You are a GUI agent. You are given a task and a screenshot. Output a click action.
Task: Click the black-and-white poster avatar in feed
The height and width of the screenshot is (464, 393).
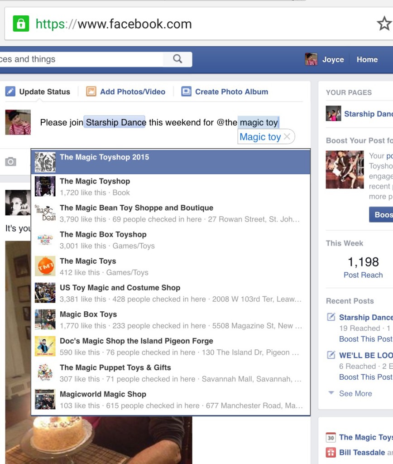[x=18, y=203]
